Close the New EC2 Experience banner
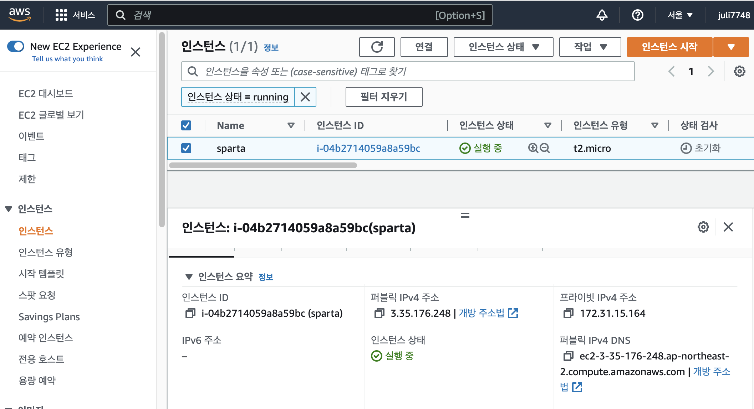The height and width of the screenshot is (409, 754). tap(136, 52)
